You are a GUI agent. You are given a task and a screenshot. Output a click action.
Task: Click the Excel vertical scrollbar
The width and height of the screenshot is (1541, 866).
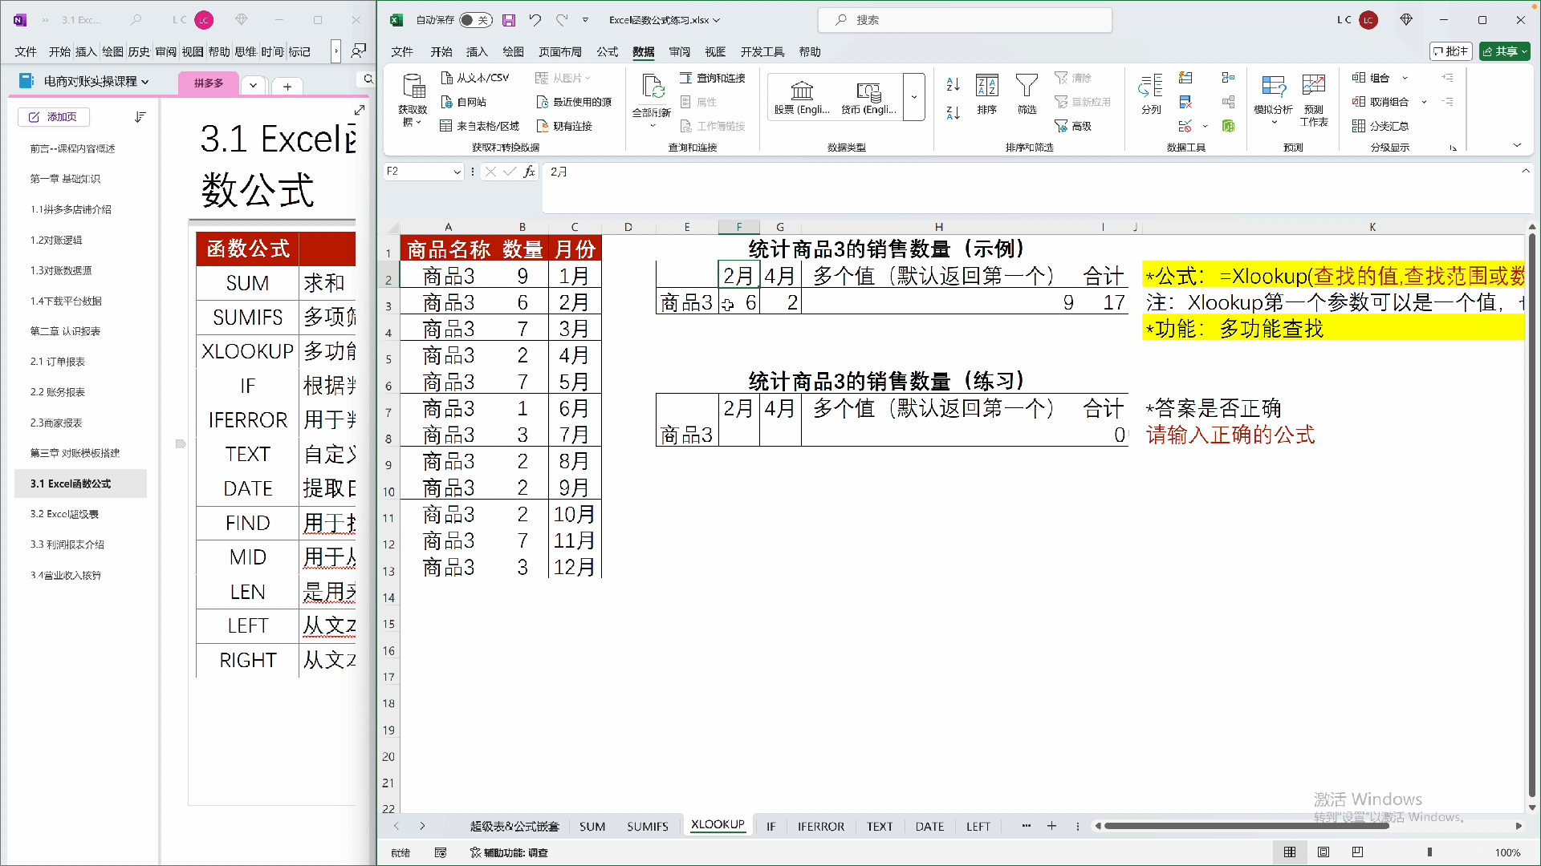click(1532, 513)
